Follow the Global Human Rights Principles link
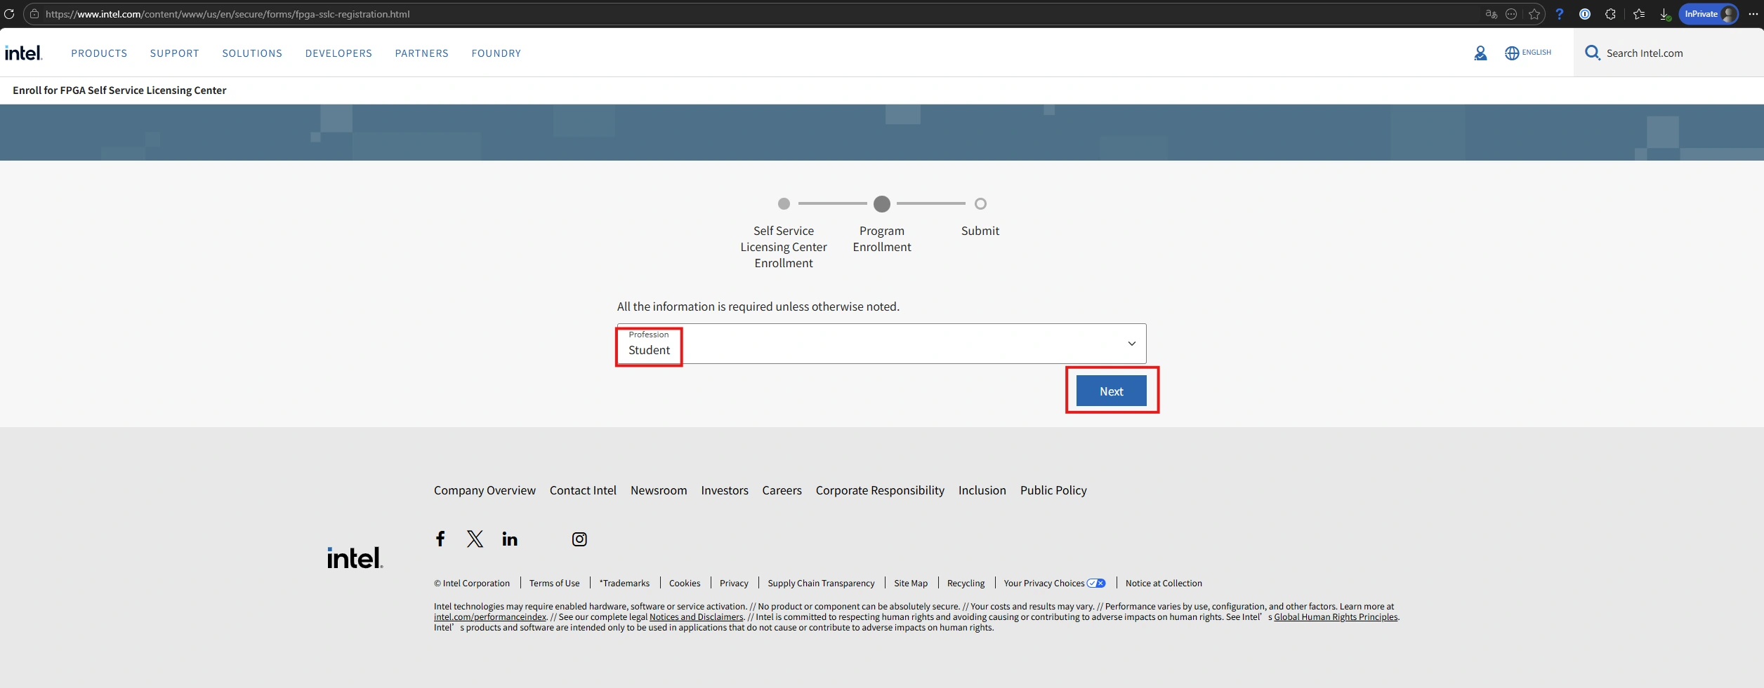1764x688 pixels. click(1336, 617)
